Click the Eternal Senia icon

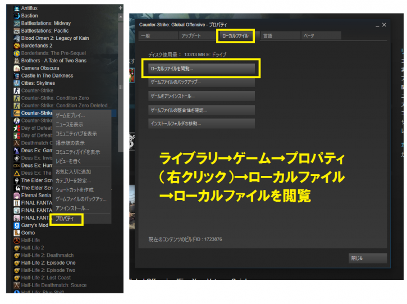[17, 196]
